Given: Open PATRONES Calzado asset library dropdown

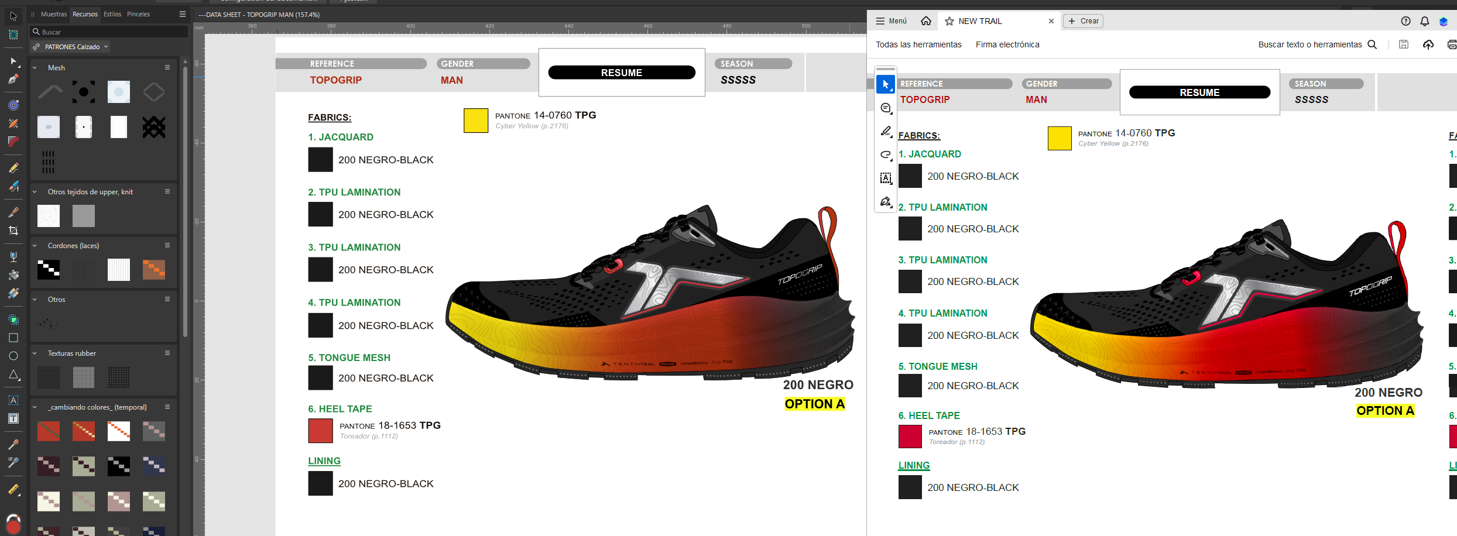Looking at the screenshot, I should point(70,47).
